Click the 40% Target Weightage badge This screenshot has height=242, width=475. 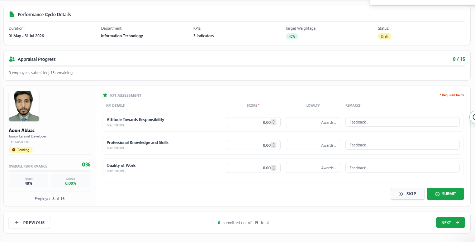coord(292,37)
